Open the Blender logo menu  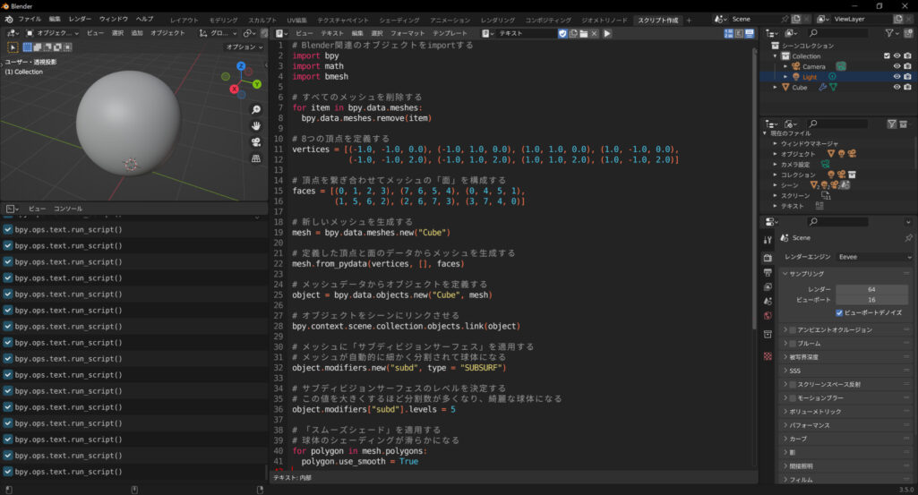8,20
